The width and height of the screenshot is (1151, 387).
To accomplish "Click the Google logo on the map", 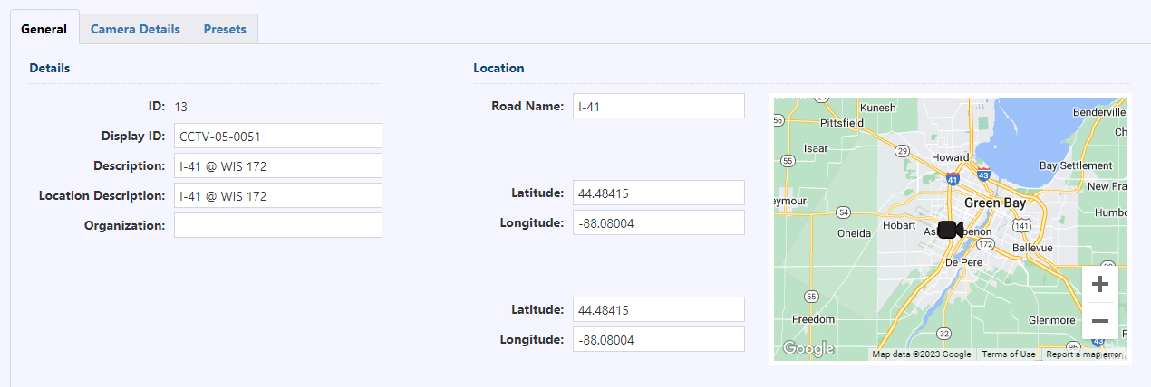I will pyautogui.click(x=807, y=348).
